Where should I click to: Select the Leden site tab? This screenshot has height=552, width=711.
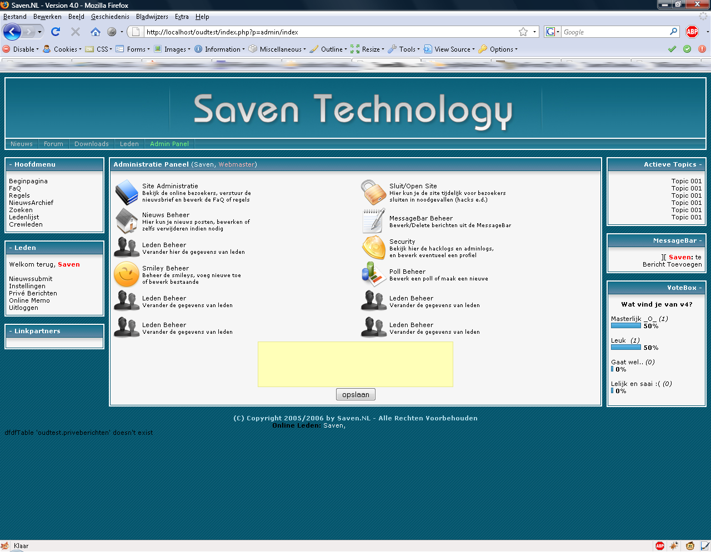129,144
